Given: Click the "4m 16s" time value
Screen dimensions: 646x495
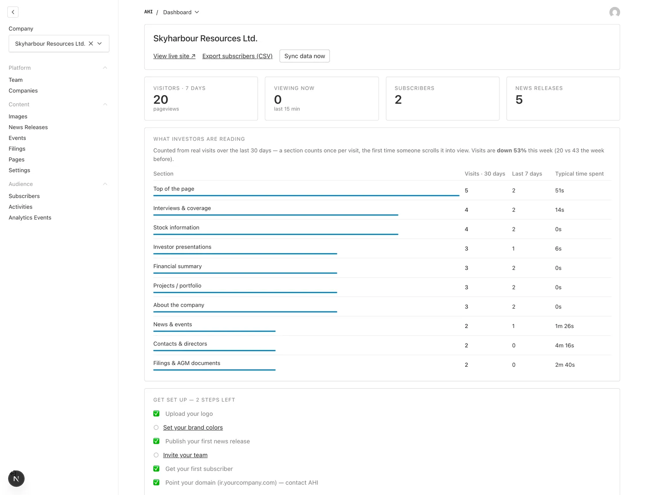Looking at the screenshot, I should coord(565,346).
